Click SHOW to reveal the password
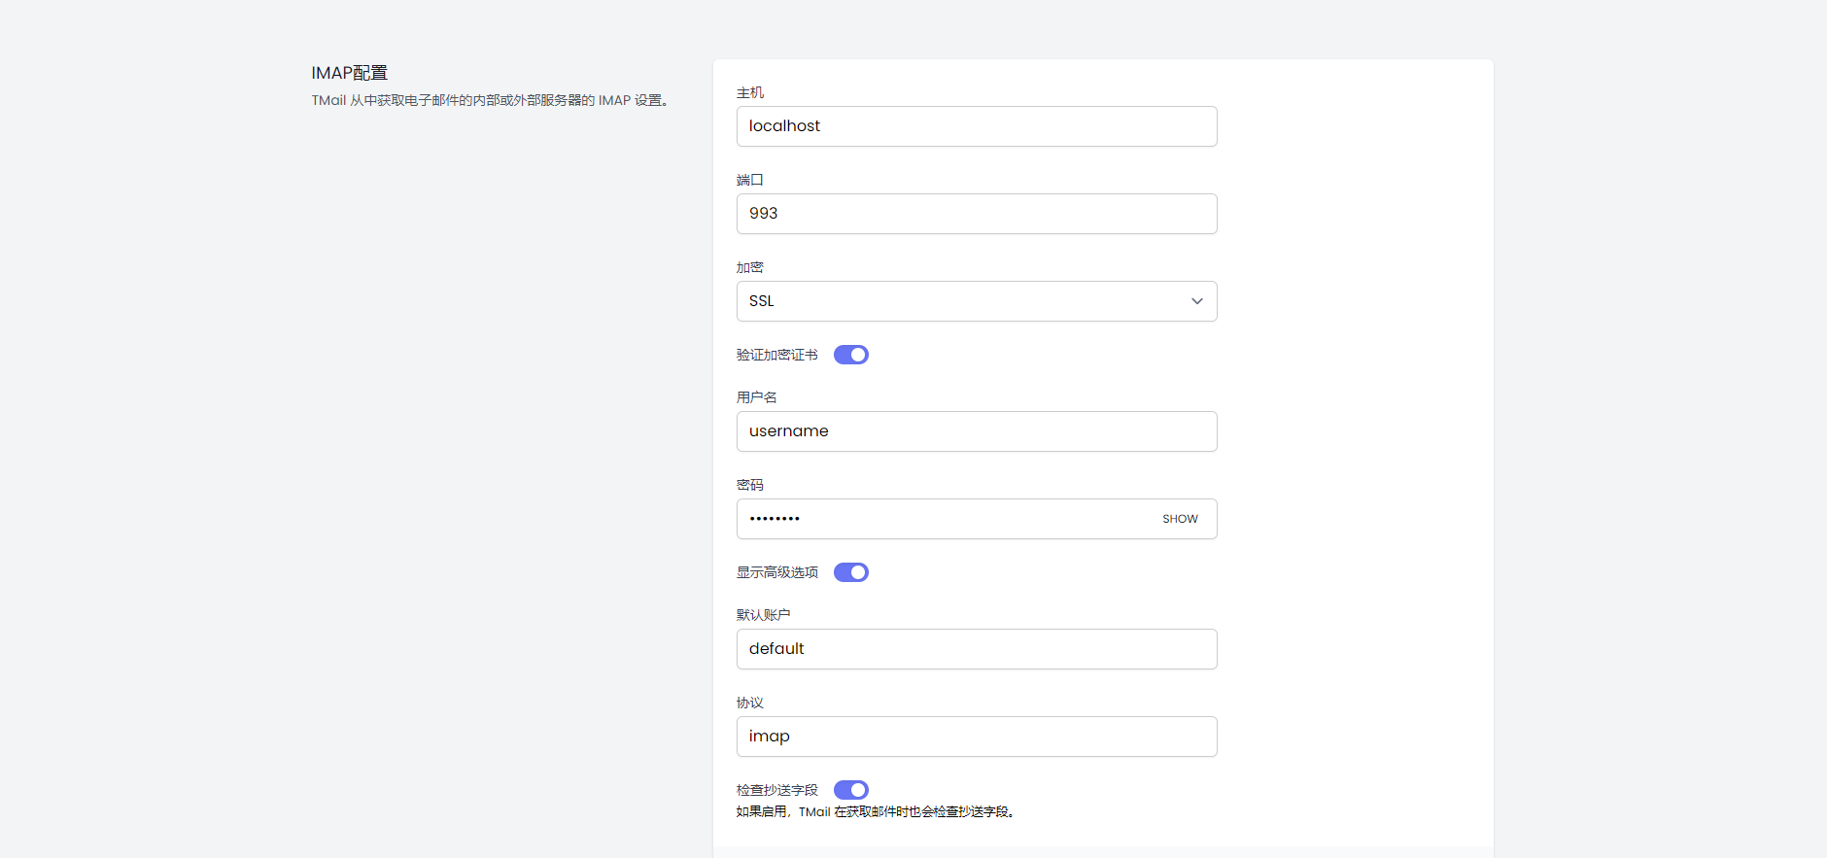Image resolution: width=1827 pixels, height=858 pixels. [x=1180, y=519]
